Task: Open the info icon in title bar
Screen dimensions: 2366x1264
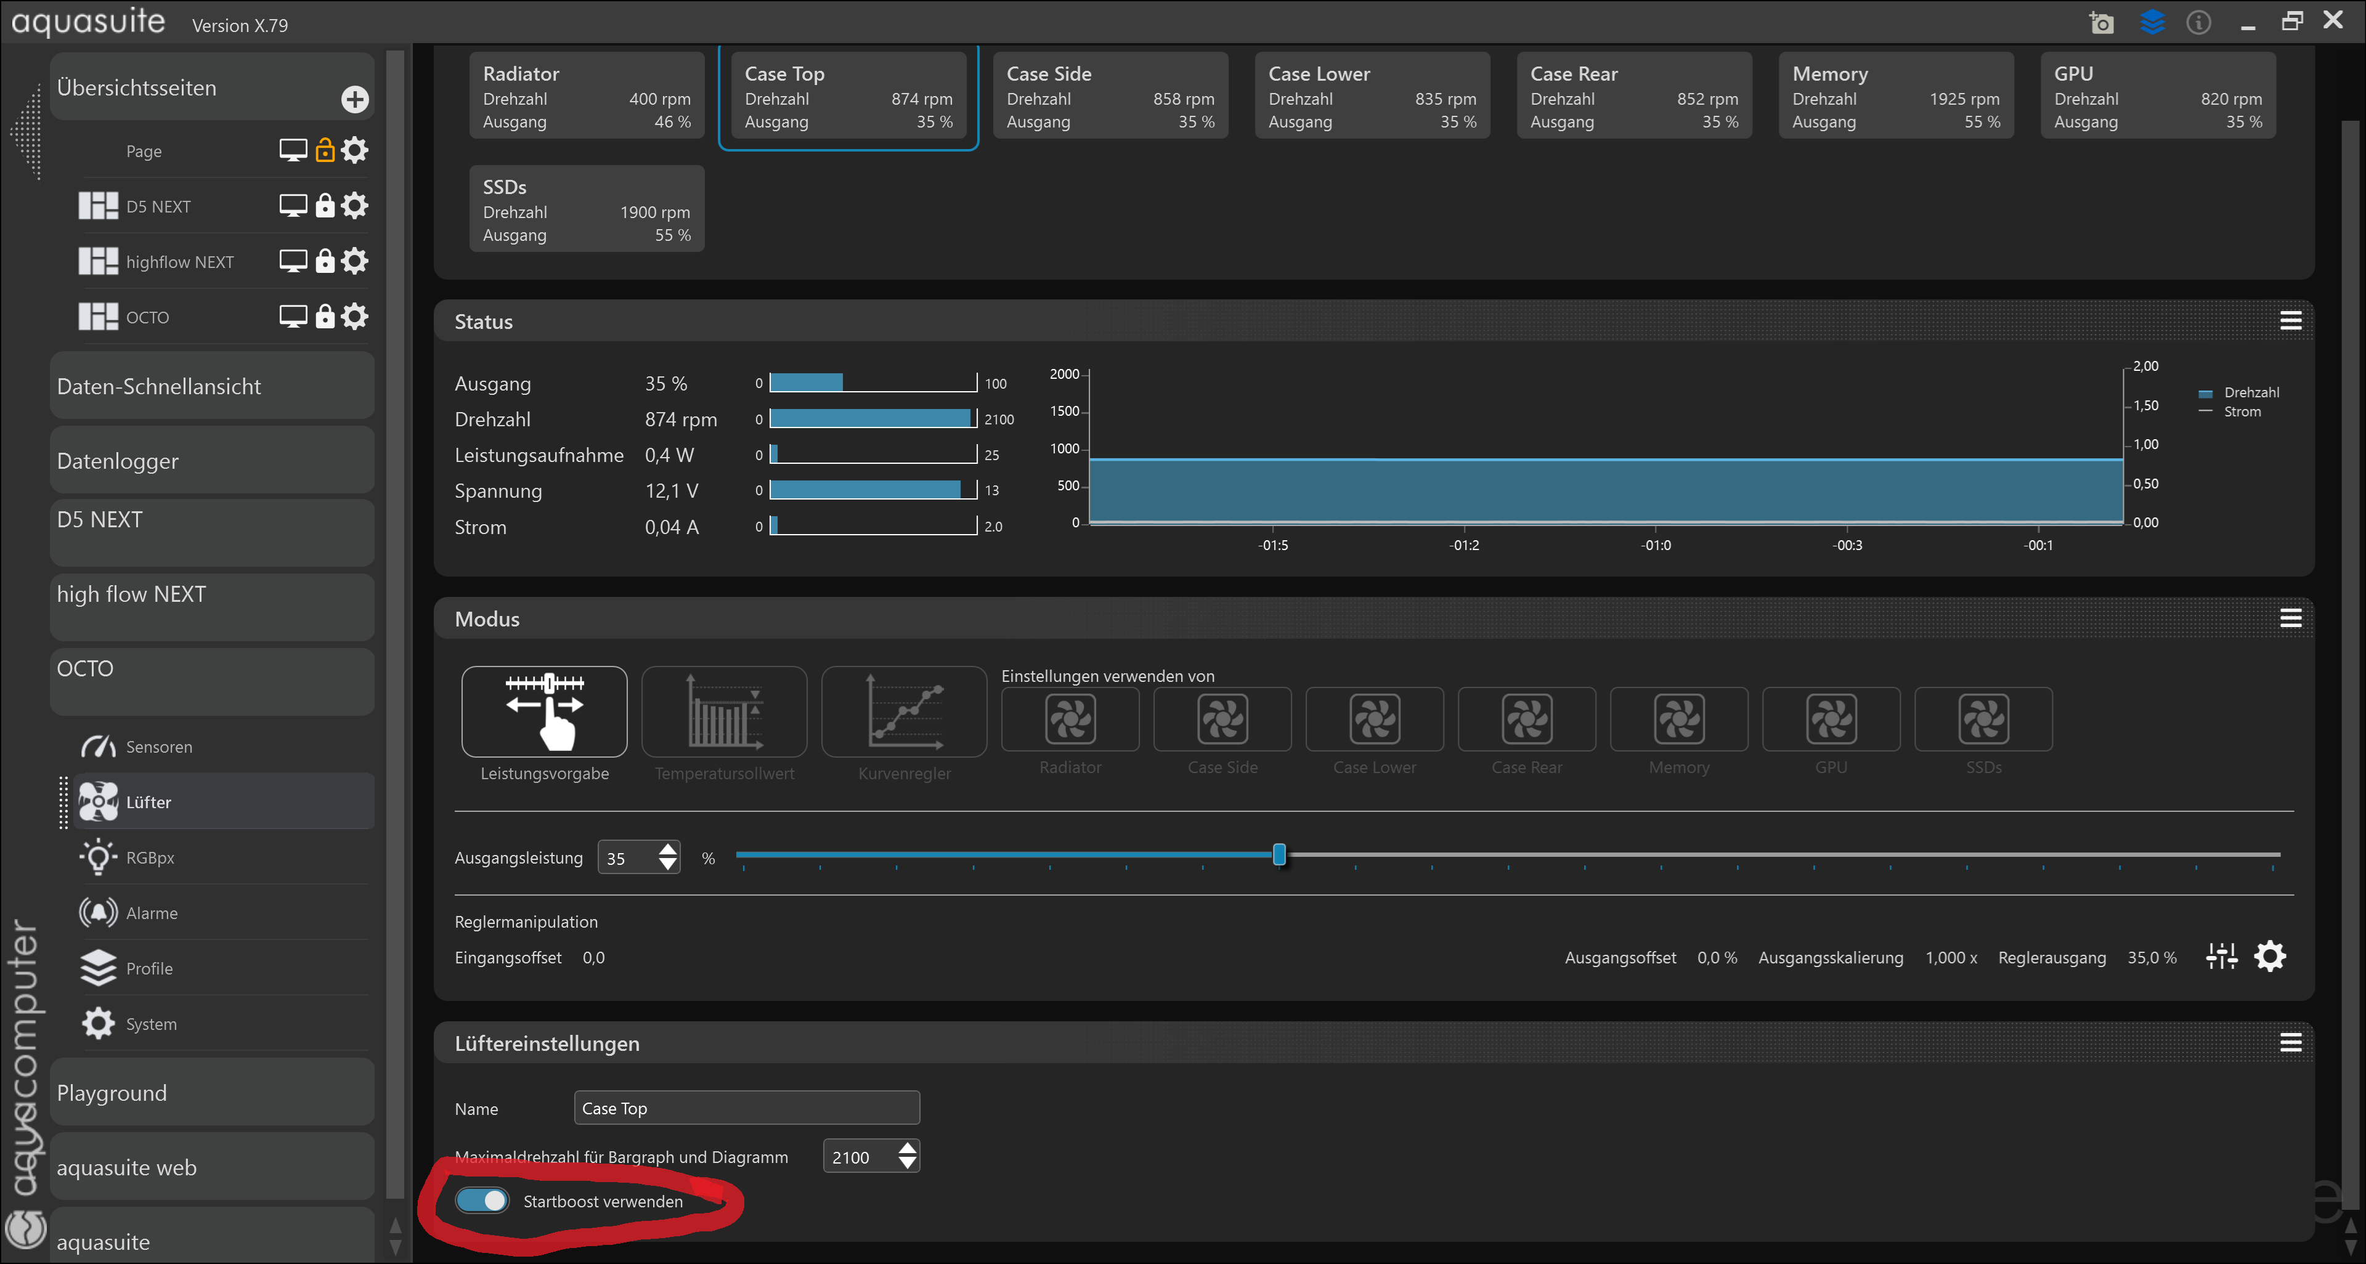Action: [x=2198, y=22]
